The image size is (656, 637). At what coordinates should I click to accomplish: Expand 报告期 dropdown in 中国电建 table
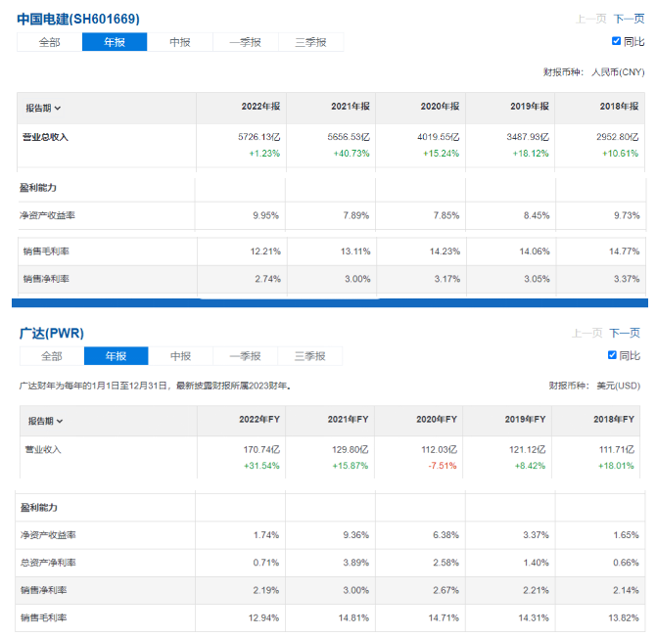[x=43, y=109]
